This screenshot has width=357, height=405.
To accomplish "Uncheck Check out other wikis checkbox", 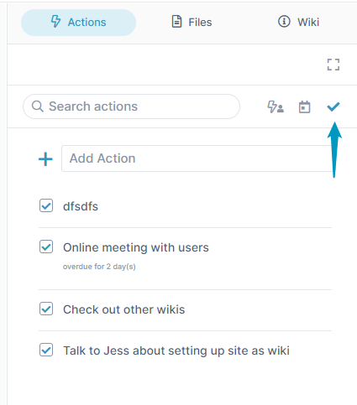I will (x=46, y=309).
